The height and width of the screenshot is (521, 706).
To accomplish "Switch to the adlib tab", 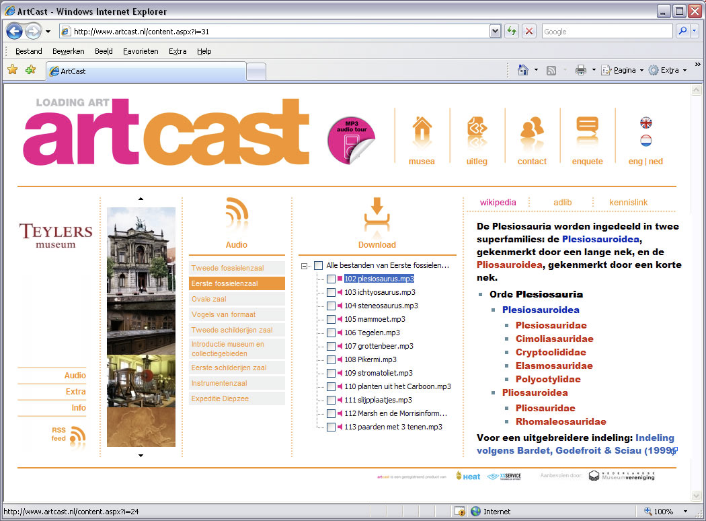I will point(562,202).
